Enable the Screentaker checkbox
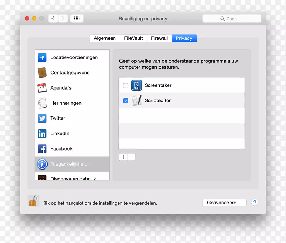286x243 pixels. click(x=125, y=85)
